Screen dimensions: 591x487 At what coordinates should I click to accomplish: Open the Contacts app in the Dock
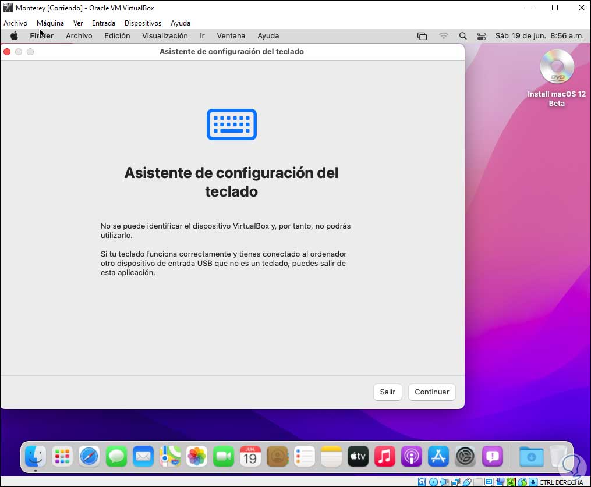pyautogui.click(x=277, y=456)
